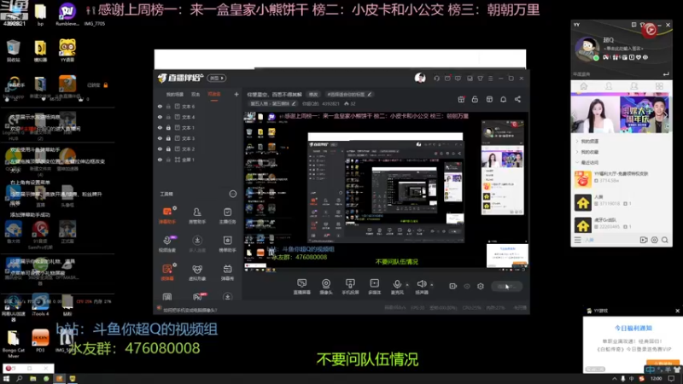Toggle the lock on layer 文本 3

pos(168,138)
